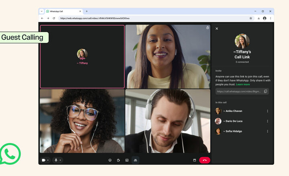Mute the microphone

(x=56, y=160)
